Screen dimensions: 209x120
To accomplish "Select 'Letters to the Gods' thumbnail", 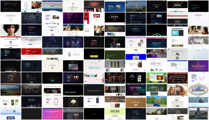I will 177,78.
